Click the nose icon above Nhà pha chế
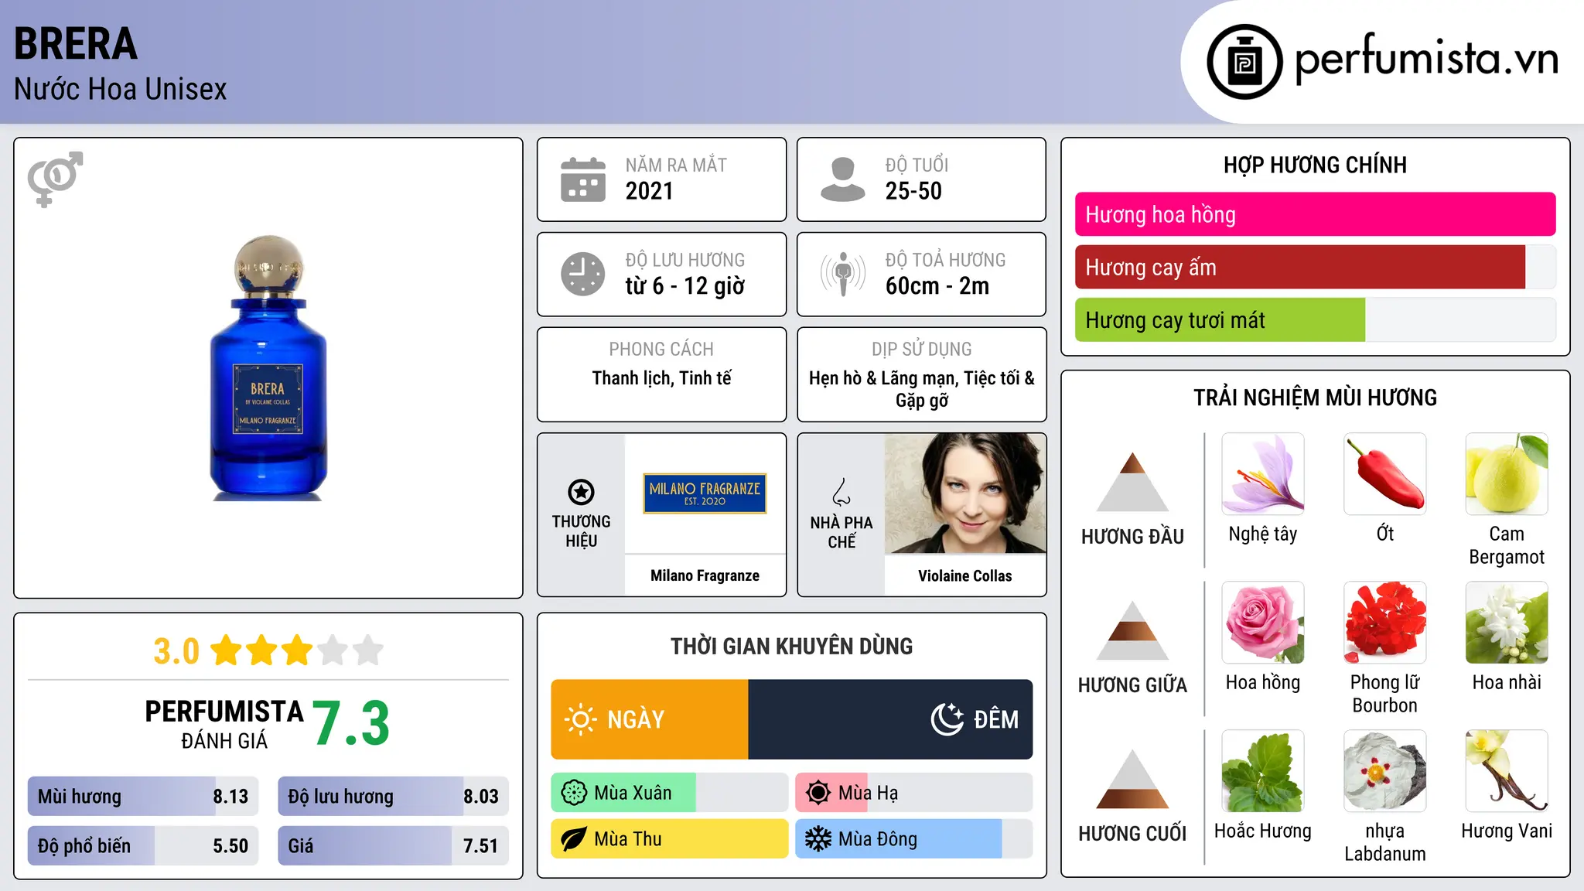1584x891 pixels. click(x=841, y=492)
